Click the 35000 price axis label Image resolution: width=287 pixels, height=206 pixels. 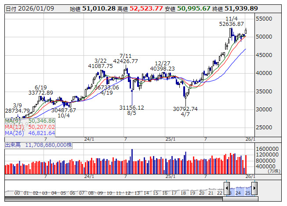coord(264,91)
